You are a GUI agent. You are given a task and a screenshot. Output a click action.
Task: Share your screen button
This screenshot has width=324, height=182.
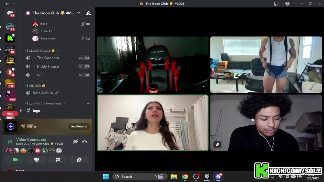37,160
